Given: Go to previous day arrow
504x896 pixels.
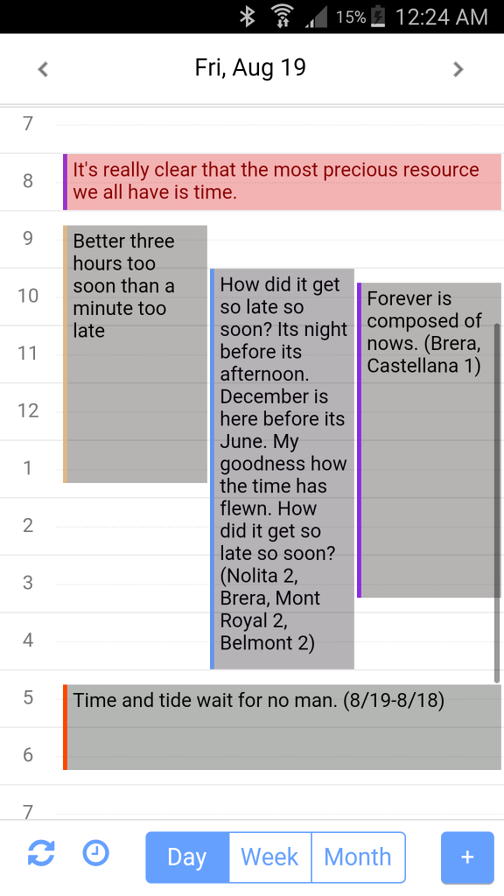Looking at the screenshot, I should (43, 69).
